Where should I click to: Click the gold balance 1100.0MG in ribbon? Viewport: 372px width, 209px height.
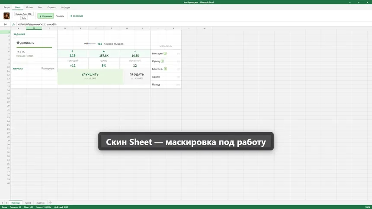77,16
